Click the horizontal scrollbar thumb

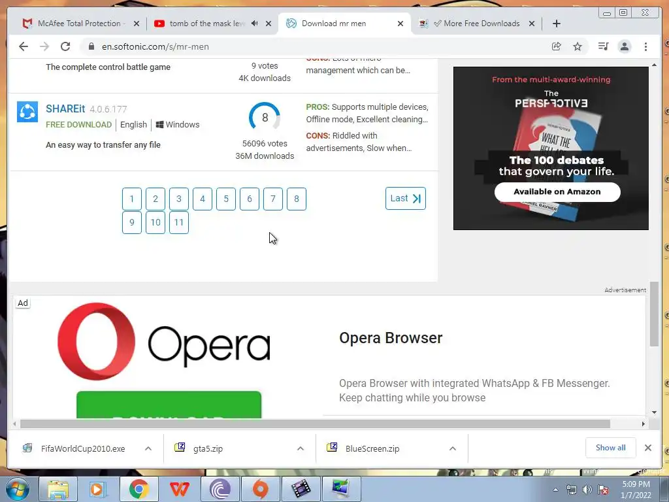coord(315,424)
